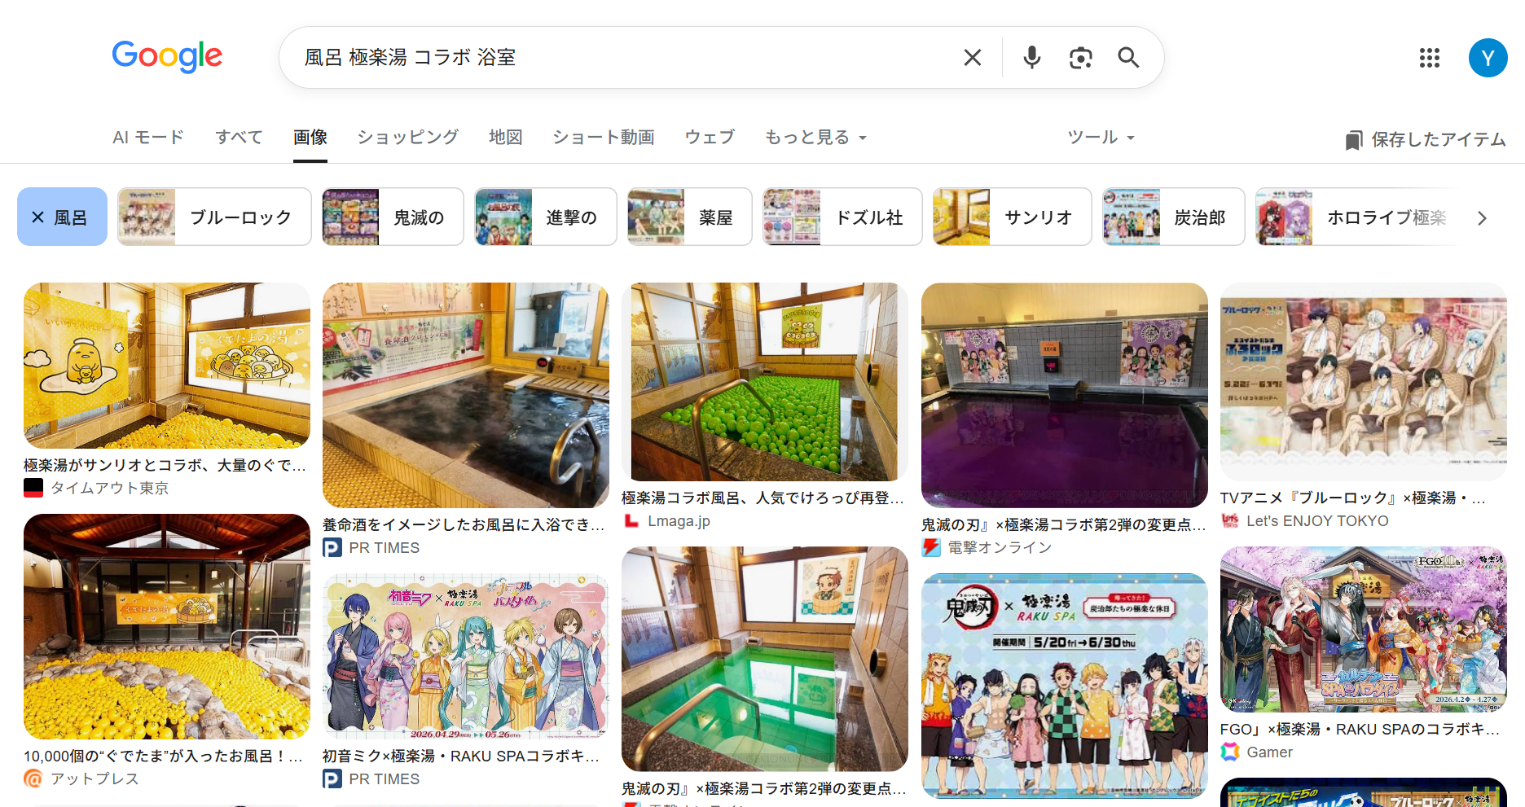This screenshot has width=1525, height=807.
Task: Switch to the 地図 tab
Action: (x=506, y=138)
